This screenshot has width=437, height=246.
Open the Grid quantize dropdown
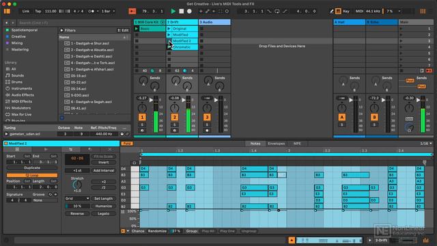click(x=77, y=199)
